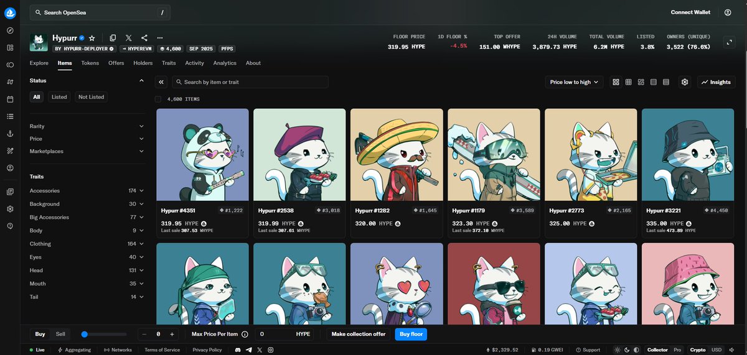
Task: Open the Instagram icon in footer
Action: pyautogui.click(x=270, y=350)
